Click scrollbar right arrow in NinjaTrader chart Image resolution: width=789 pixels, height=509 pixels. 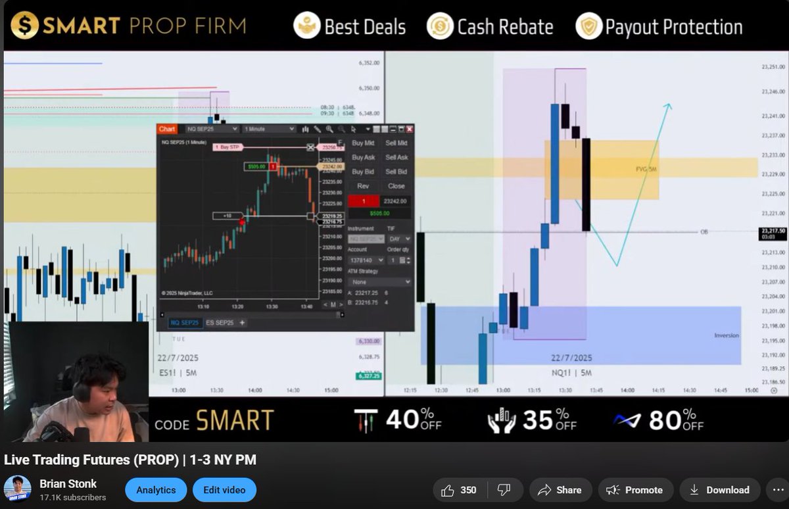[343, 315]
